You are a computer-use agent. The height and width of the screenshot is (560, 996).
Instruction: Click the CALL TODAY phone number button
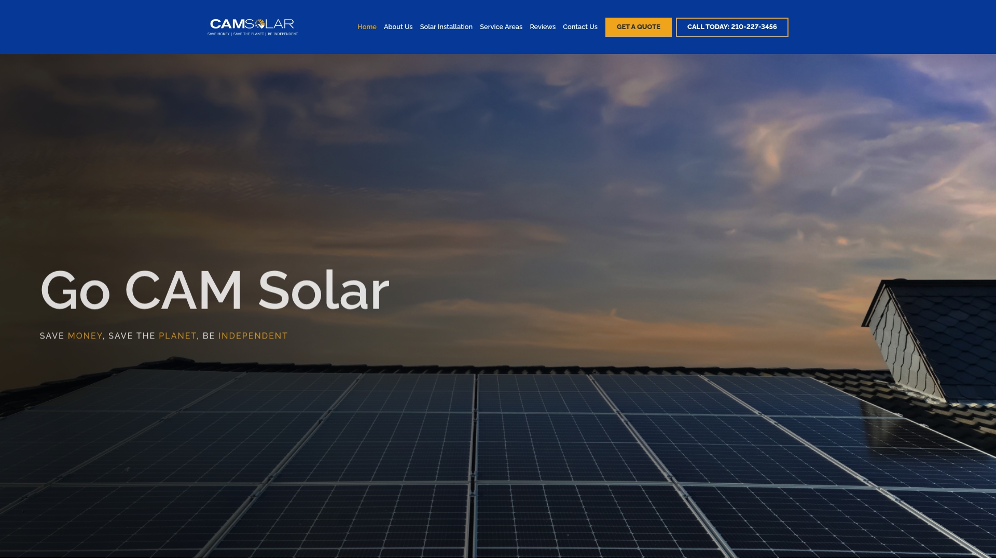click(x=732, y=27)
